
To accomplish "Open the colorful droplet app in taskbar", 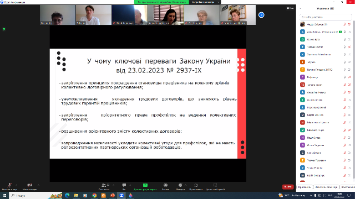I will [131, 195].
